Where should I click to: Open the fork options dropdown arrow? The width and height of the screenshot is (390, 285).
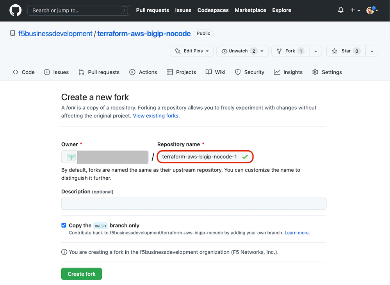tap(315, 51)
